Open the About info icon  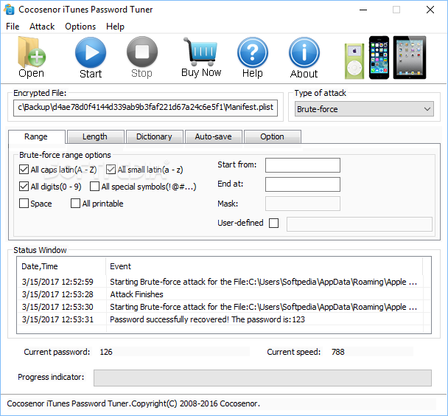304,52
